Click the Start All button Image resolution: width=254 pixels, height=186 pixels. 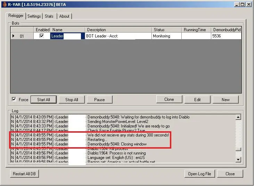point(43,100)
